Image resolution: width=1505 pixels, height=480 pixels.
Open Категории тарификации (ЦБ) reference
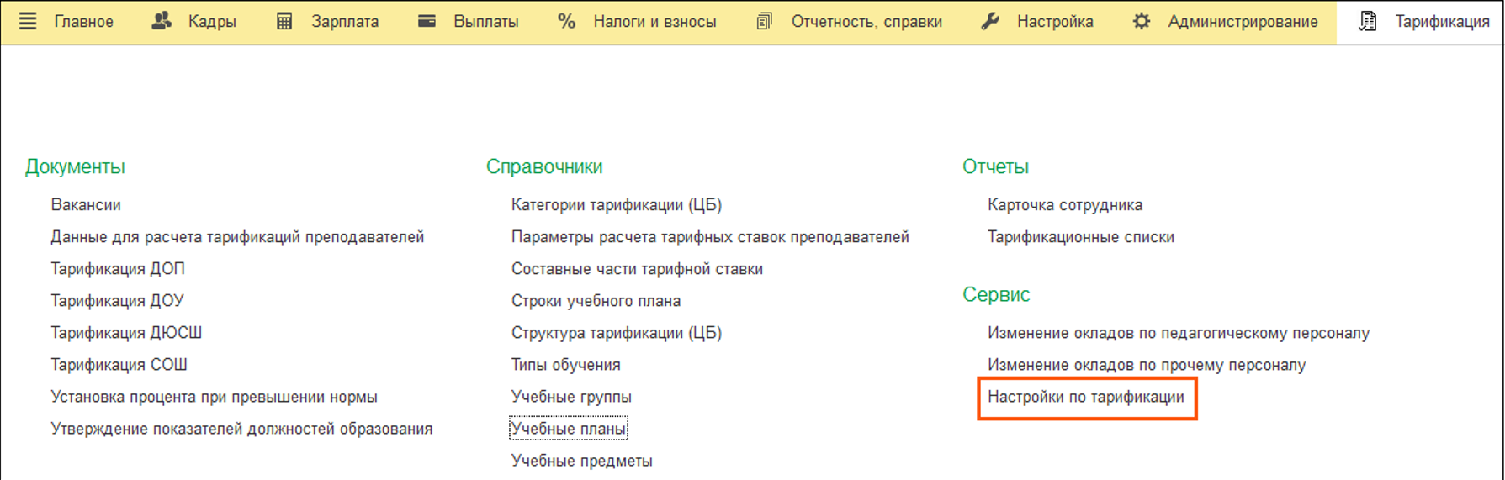[616, 205]
